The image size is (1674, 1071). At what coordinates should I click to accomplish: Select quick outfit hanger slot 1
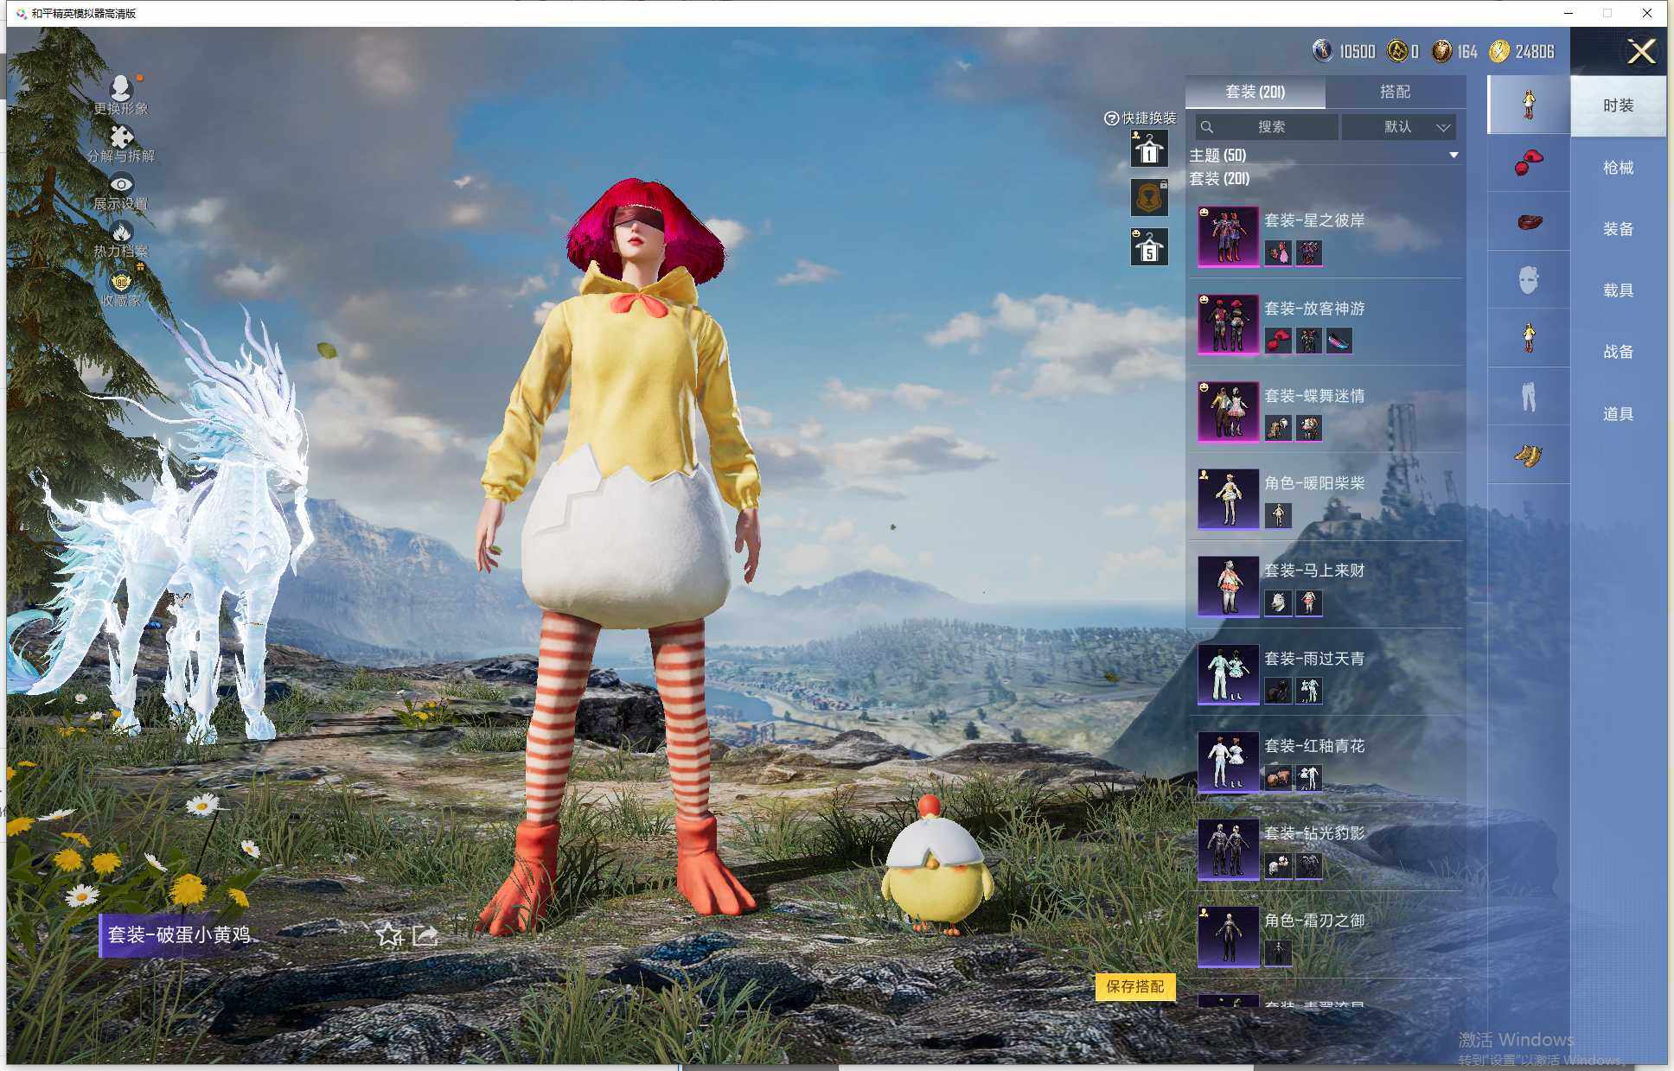point(1149,150)
